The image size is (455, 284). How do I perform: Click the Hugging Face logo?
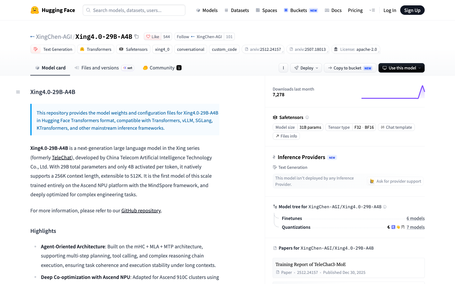pos(53,10)
